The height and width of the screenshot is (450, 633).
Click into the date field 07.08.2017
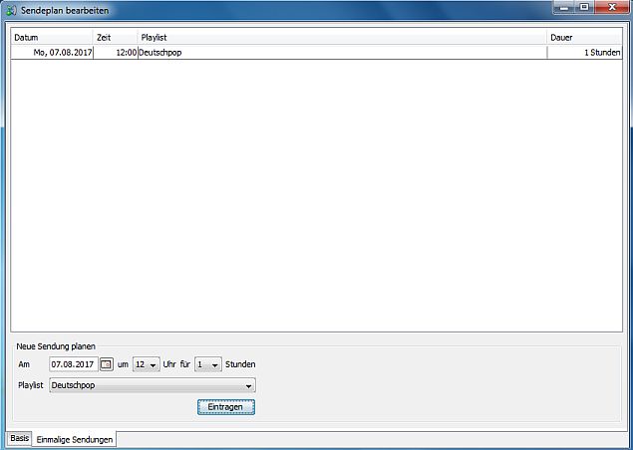tap(74, 364)
